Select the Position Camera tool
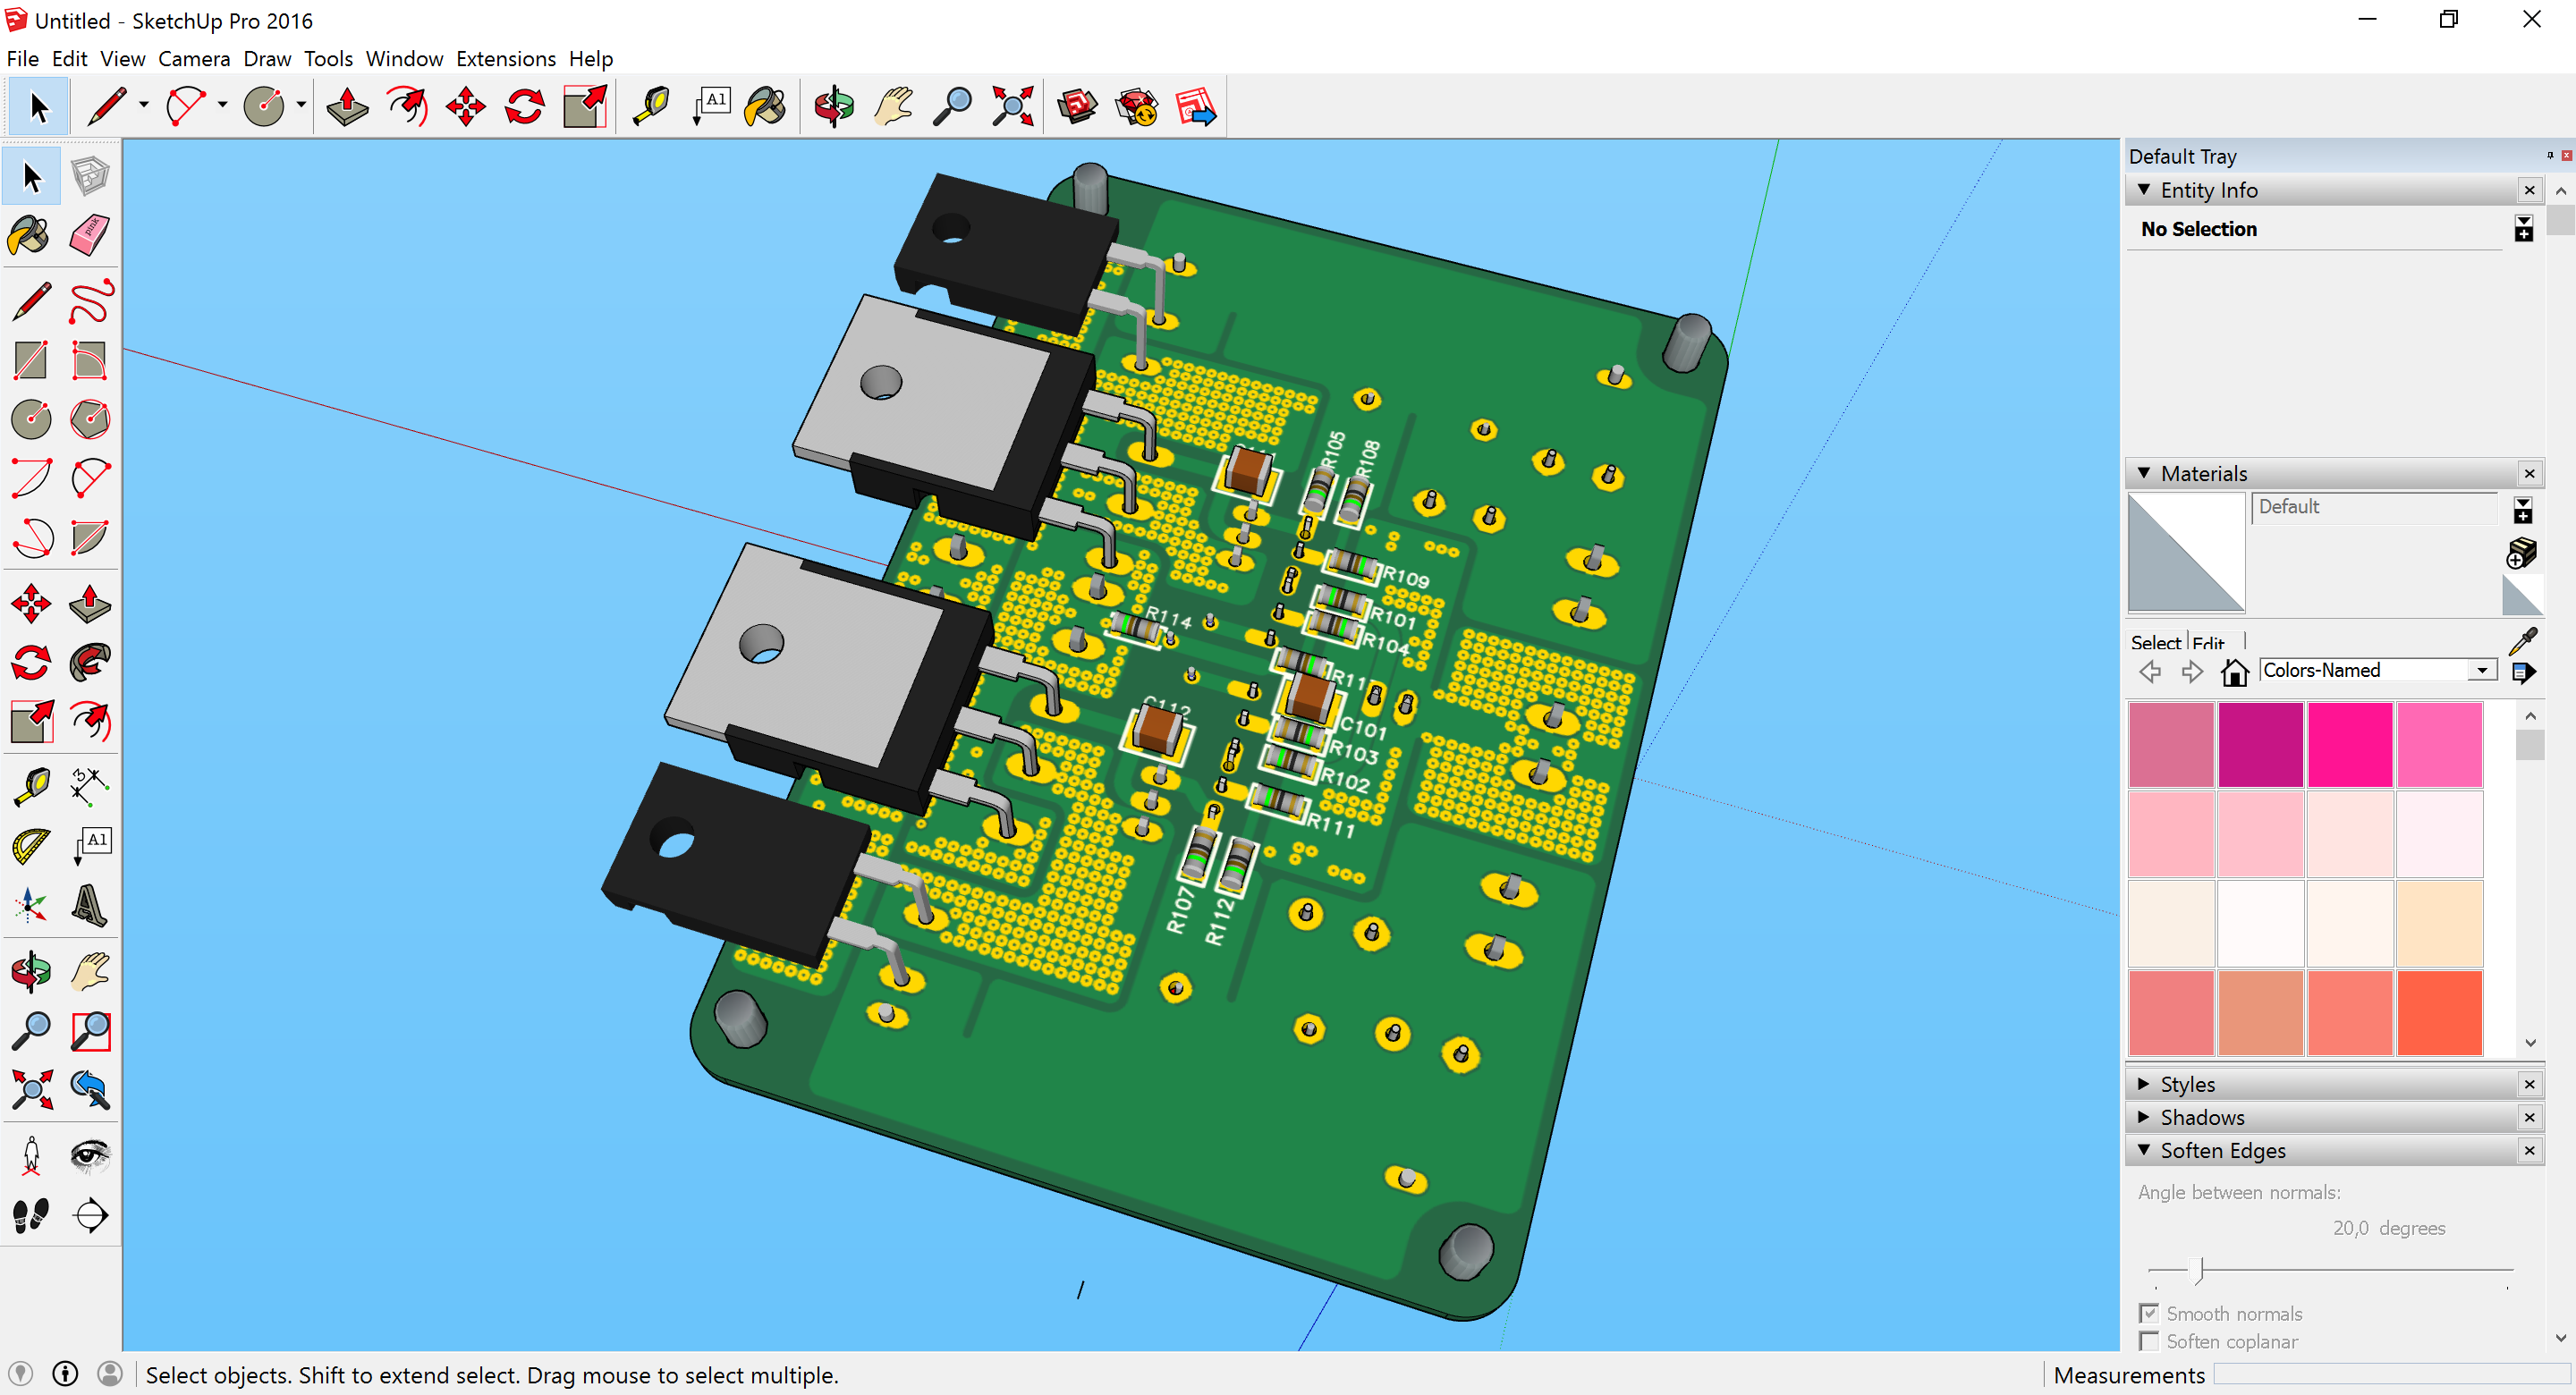2576x1395 pixels. 31,1155
